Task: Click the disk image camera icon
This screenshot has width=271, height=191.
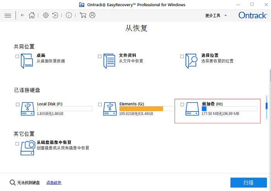Action: pos(27,148)
